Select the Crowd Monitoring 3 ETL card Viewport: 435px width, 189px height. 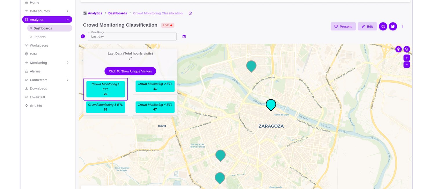coord(106,107)
